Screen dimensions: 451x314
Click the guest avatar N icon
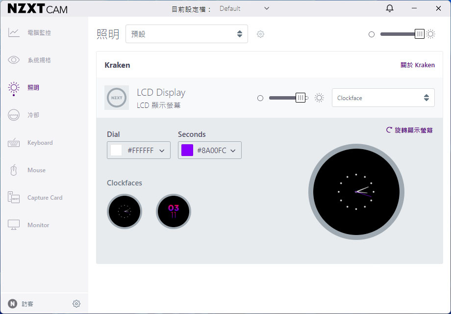click(12, 304)
